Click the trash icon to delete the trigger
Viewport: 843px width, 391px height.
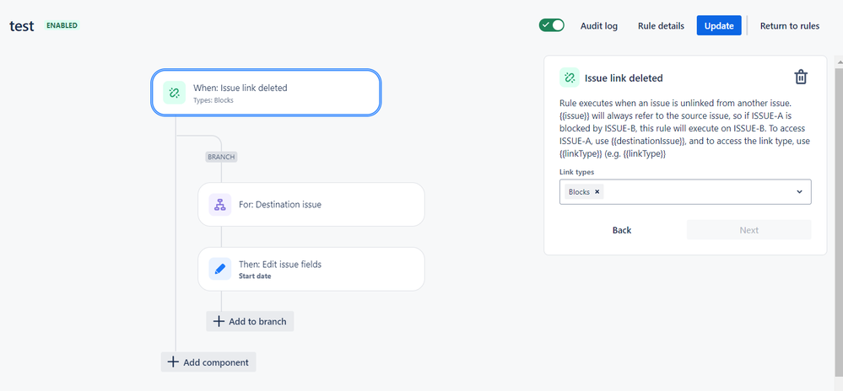pos(801,78)
